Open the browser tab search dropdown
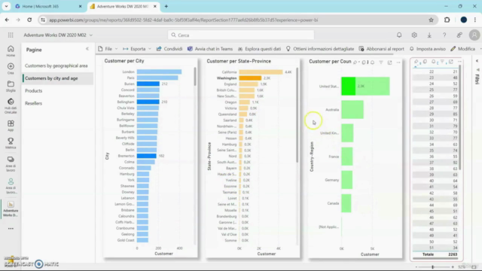The width and height of the screenshot is (482, 271). pyautogui.click(x=6, y=6)
